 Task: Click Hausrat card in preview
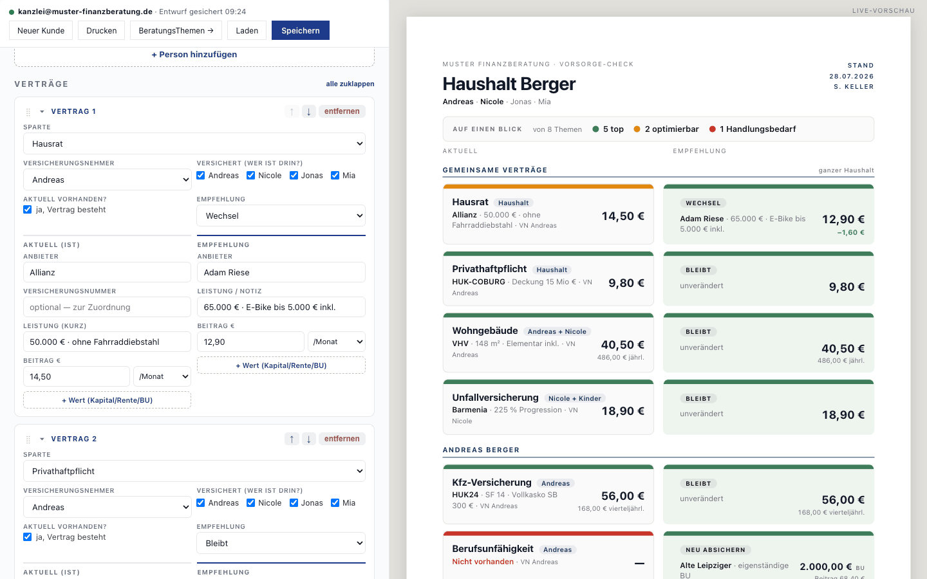click(x=548, y=214)
